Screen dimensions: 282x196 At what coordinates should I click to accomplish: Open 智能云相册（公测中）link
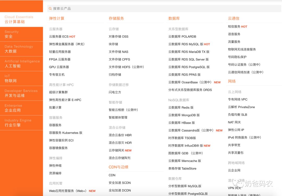click(123, 110)
